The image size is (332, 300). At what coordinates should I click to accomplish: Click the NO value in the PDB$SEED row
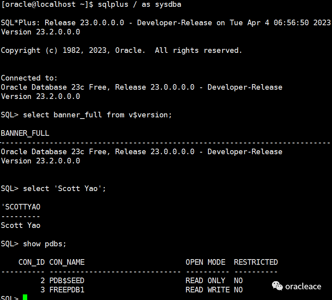click(238, 281)
